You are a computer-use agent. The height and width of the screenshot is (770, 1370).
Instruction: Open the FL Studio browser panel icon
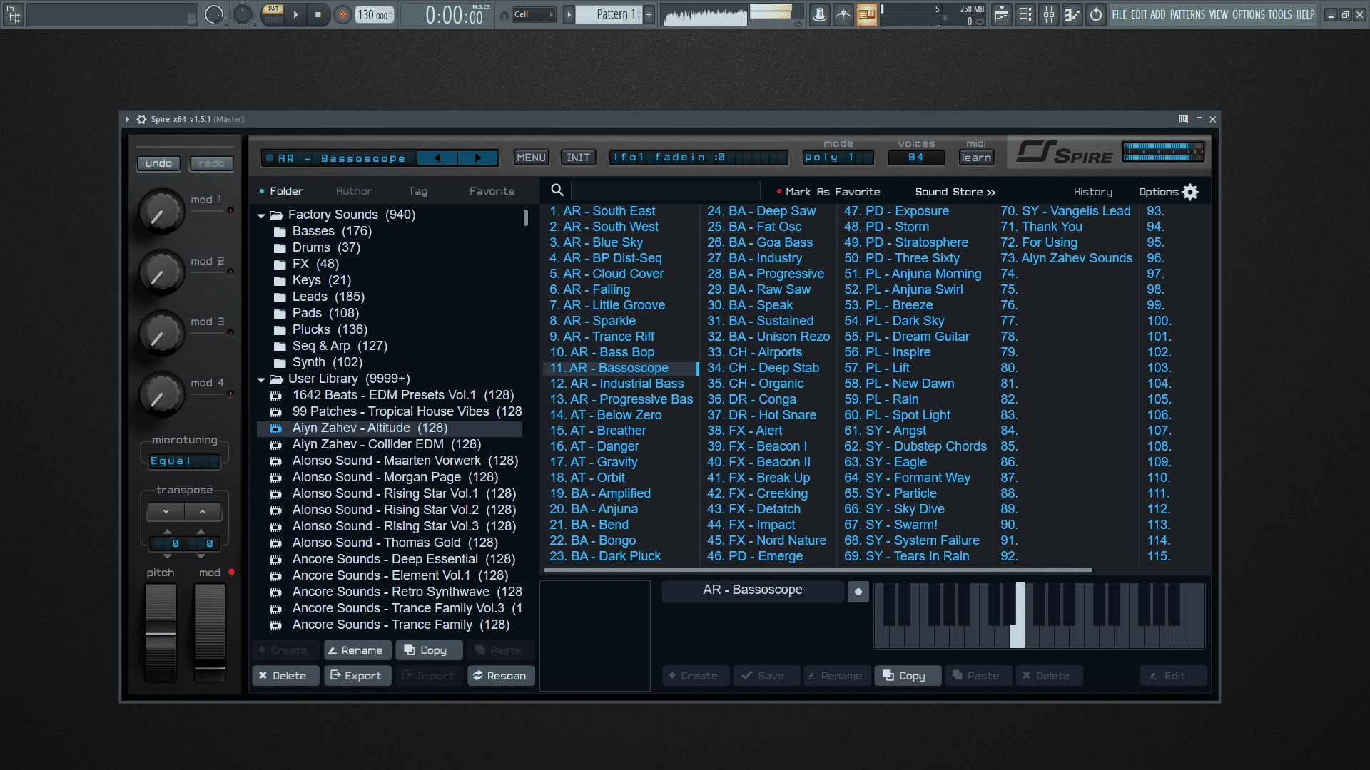tap(14, 14)
